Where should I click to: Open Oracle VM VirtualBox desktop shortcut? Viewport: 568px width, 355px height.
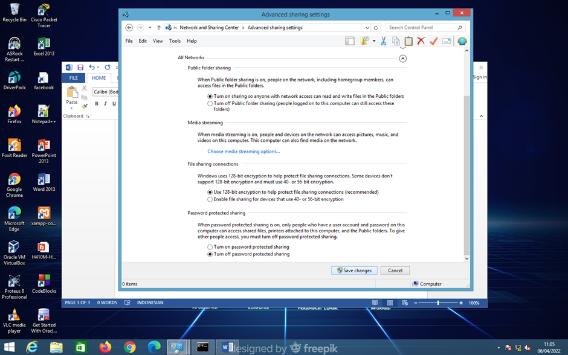14,253
